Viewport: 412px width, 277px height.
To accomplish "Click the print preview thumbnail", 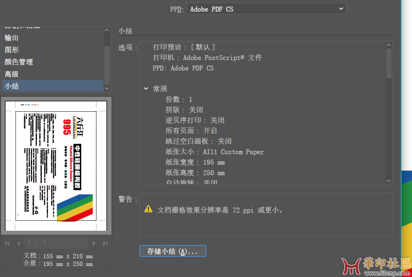I will pyautogui.click(x=56, y=166).
